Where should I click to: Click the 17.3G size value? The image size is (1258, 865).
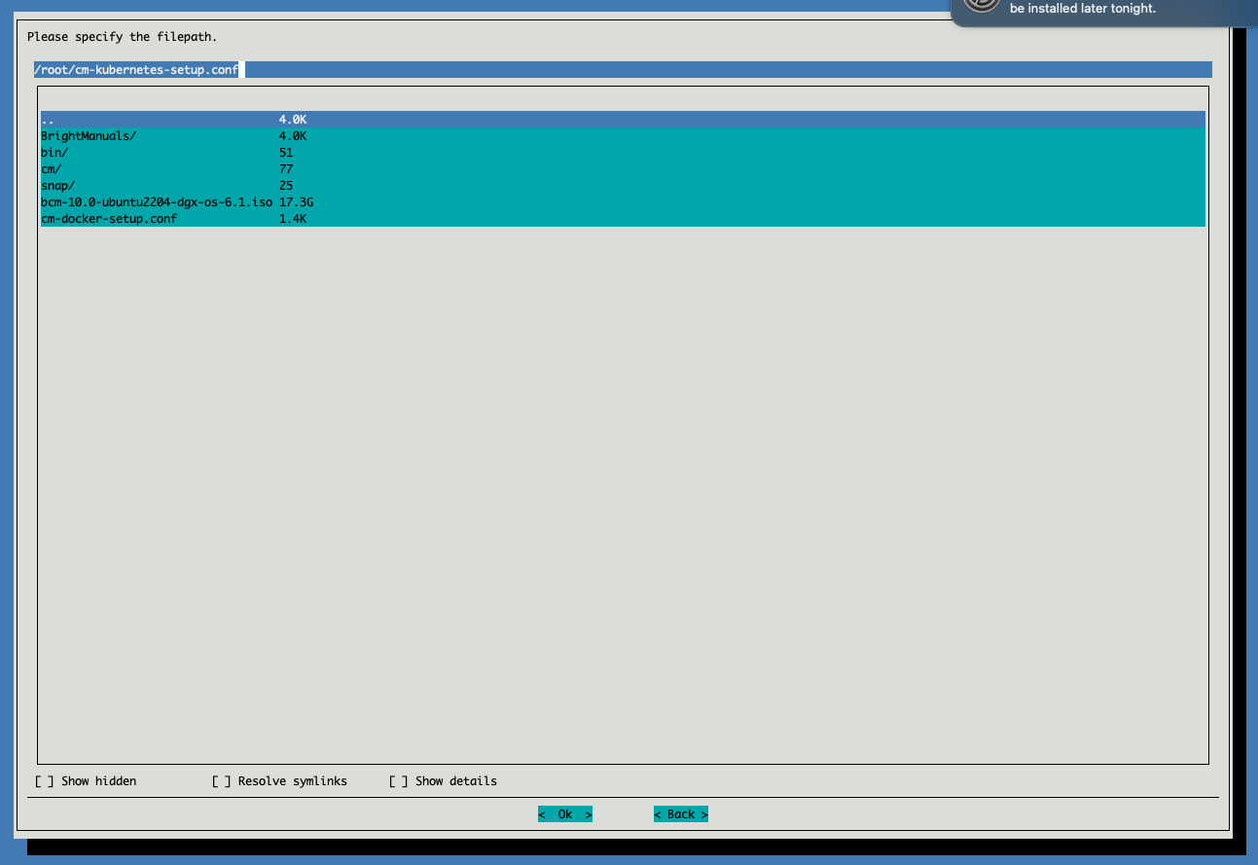296,202
